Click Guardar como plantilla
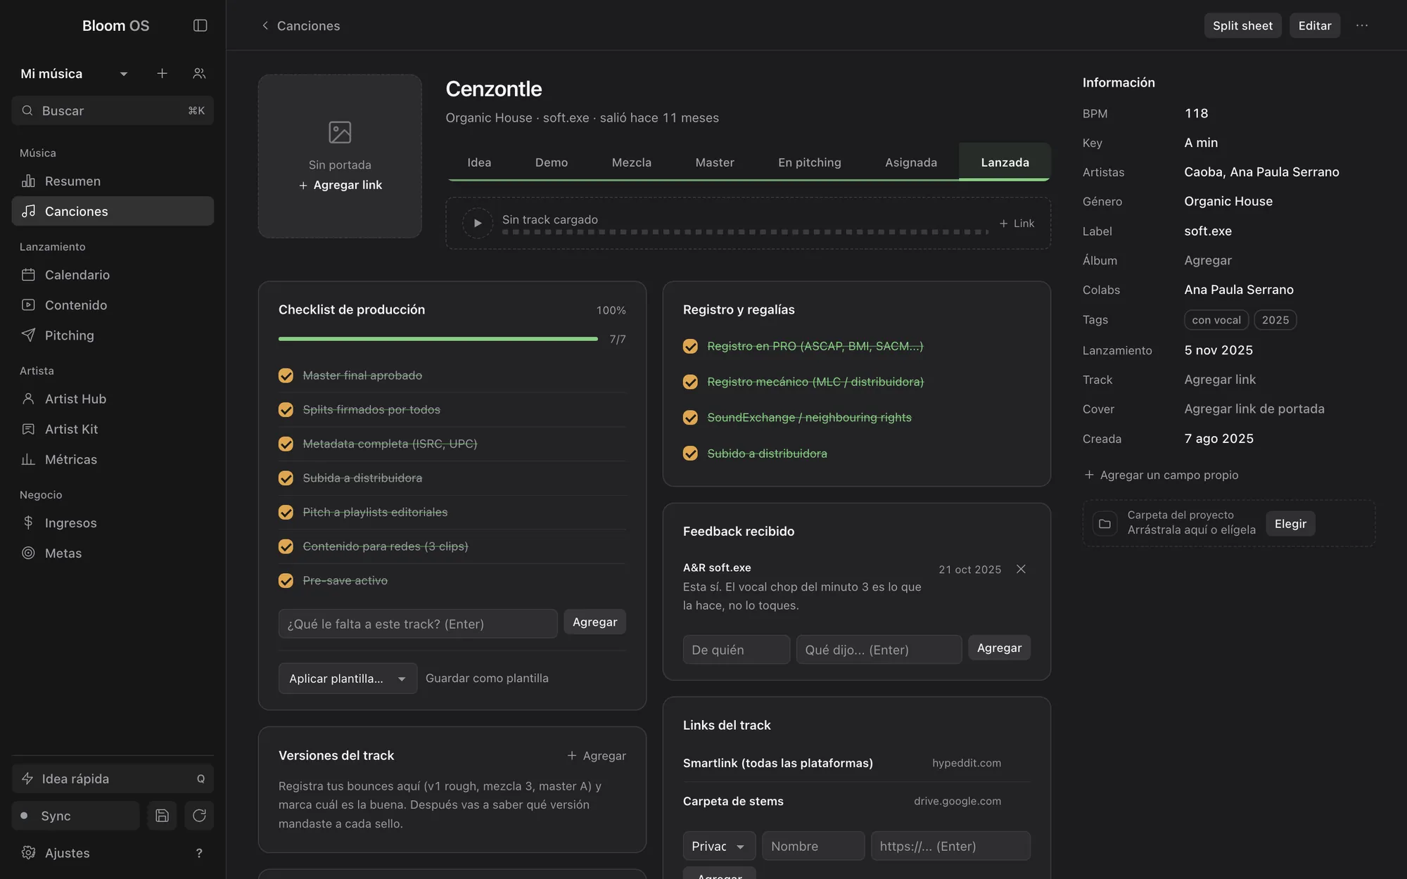 [487, 678]
